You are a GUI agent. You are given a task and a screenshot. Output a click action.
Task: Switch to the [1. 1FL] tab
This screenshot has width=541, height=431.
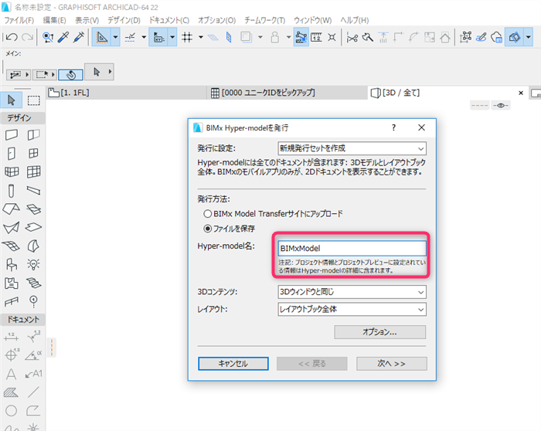69,93
